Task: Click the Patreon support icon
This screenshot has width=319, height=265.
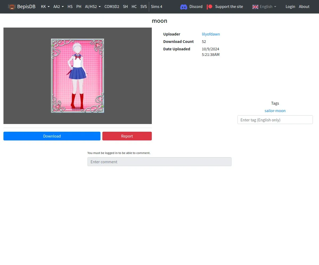Action: coord(210,7)
